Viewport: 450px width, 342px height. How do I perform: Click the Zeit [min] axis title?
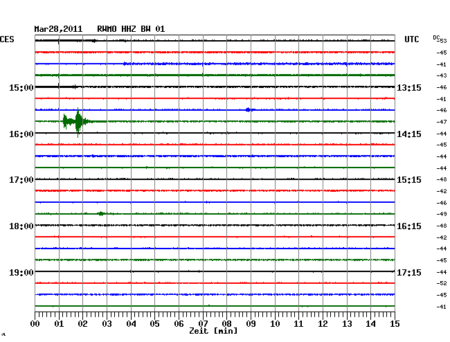213,331
